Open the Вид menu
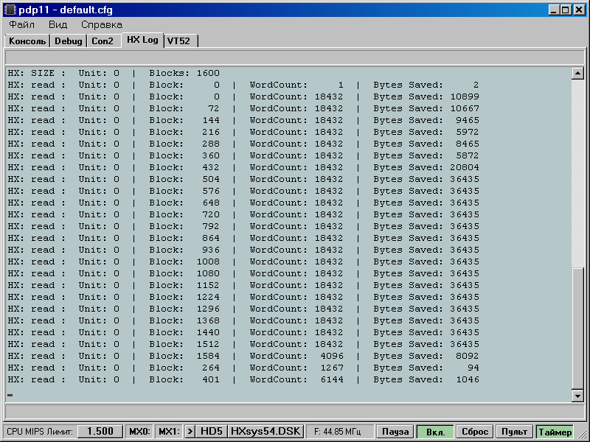The height and width of the screenshot is (442, 590). [58, 24]
